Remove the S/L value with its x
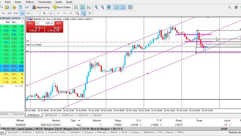 click(140, 125)
